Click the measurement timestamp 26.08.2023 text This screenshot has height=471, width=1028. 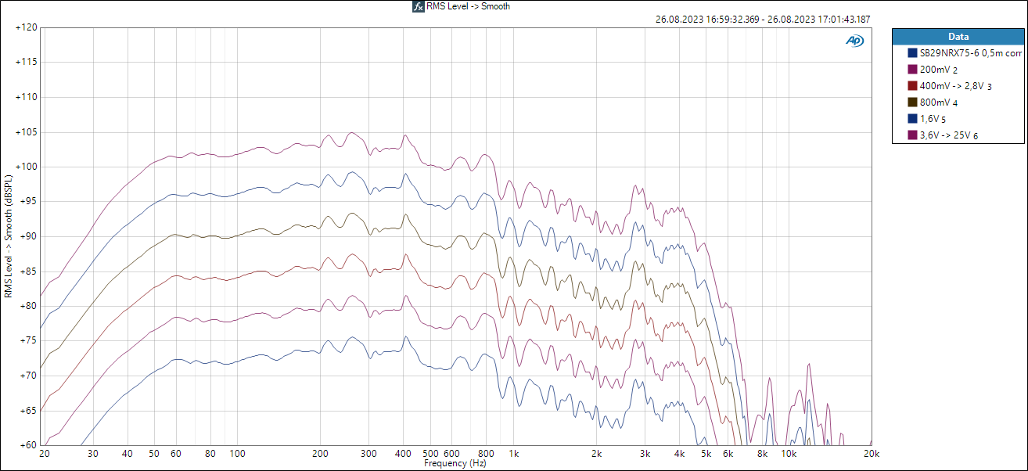point(763,20)
